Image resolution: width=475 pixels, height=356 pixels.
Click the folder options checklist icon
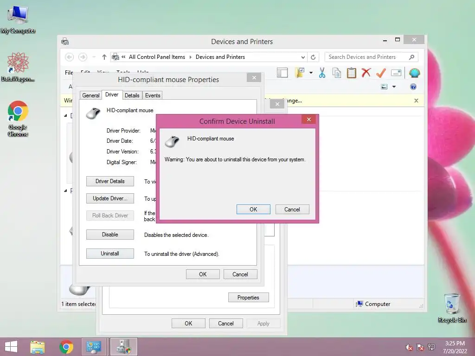point(300,73)
